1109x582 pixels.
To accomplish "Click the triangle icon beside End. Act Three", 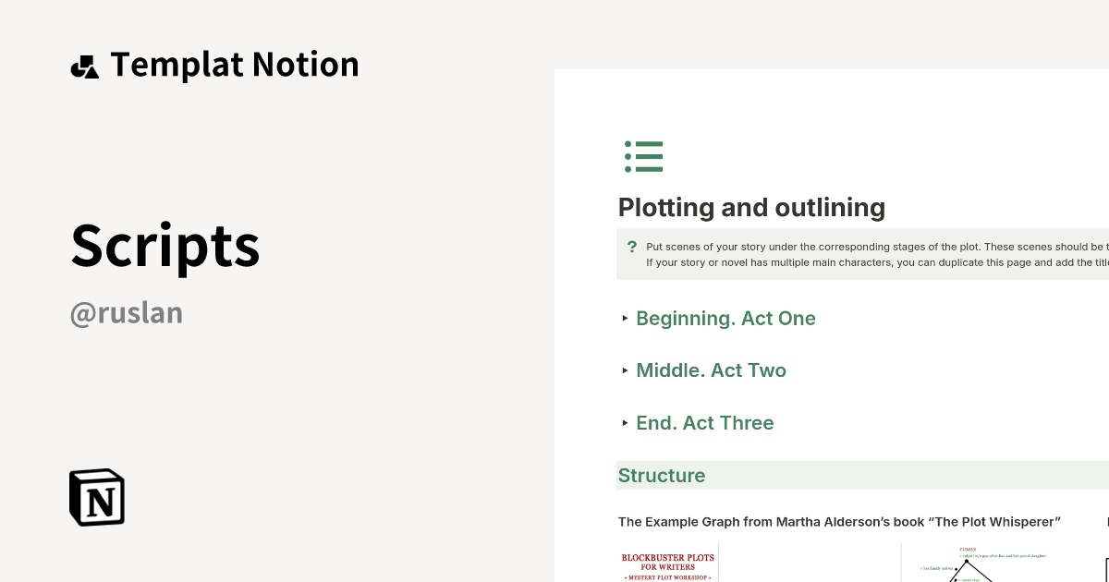I will pyautogui.click(x=625, y=423).
